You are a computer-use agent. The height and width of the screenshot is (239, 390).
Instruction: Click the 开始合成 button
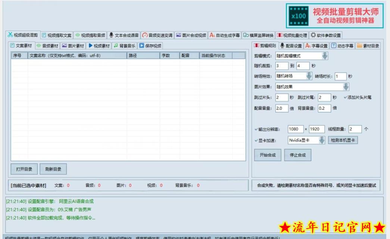click(268, 155)
